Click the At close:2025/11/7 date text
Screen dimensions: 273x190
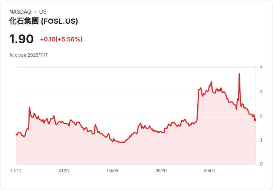(x=29, y=55)
